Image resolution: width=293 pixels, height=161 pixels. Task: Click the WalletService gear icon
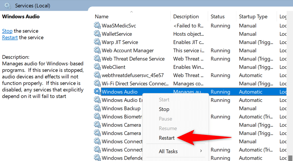97,34
